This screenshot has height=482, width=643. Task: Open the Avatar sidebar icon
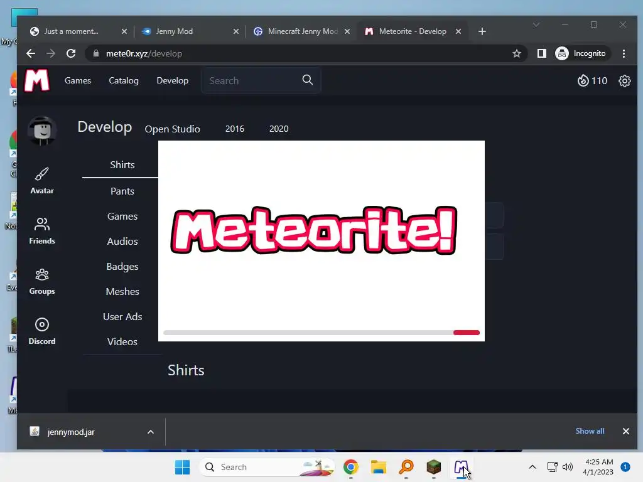pos(42,180)
